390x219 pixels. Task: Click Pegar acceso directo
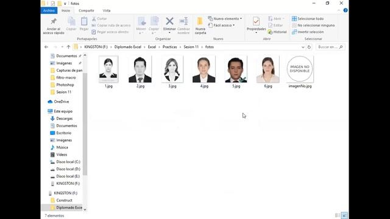click(x=110, y=32)
